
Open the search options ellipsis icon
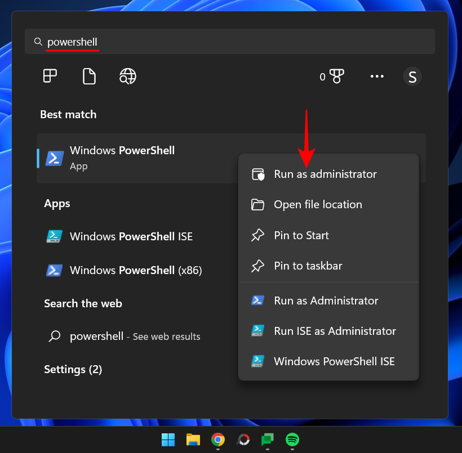(377, 76)
